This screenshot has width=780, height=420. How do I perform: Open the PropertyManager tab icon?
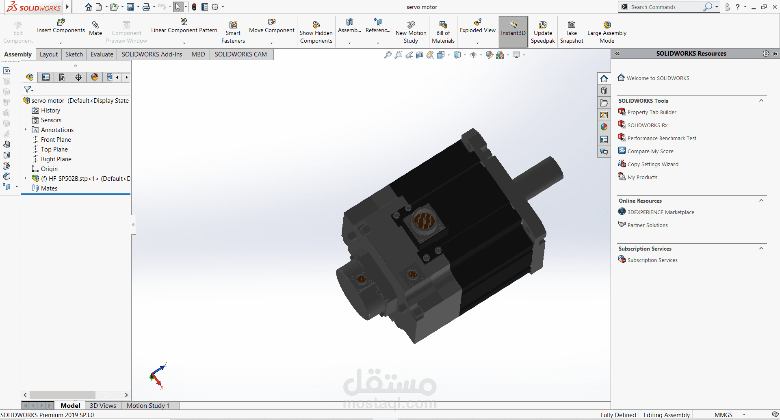click(x=46, y=77)
